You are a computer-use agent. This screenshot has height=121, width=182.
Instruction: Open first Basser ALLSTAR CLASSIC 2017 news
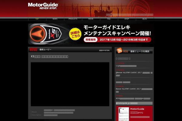coord(134,74)
